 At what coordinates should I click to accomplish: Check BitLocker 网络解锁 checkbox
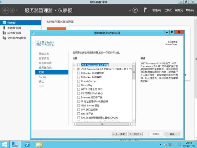[79, 77]
